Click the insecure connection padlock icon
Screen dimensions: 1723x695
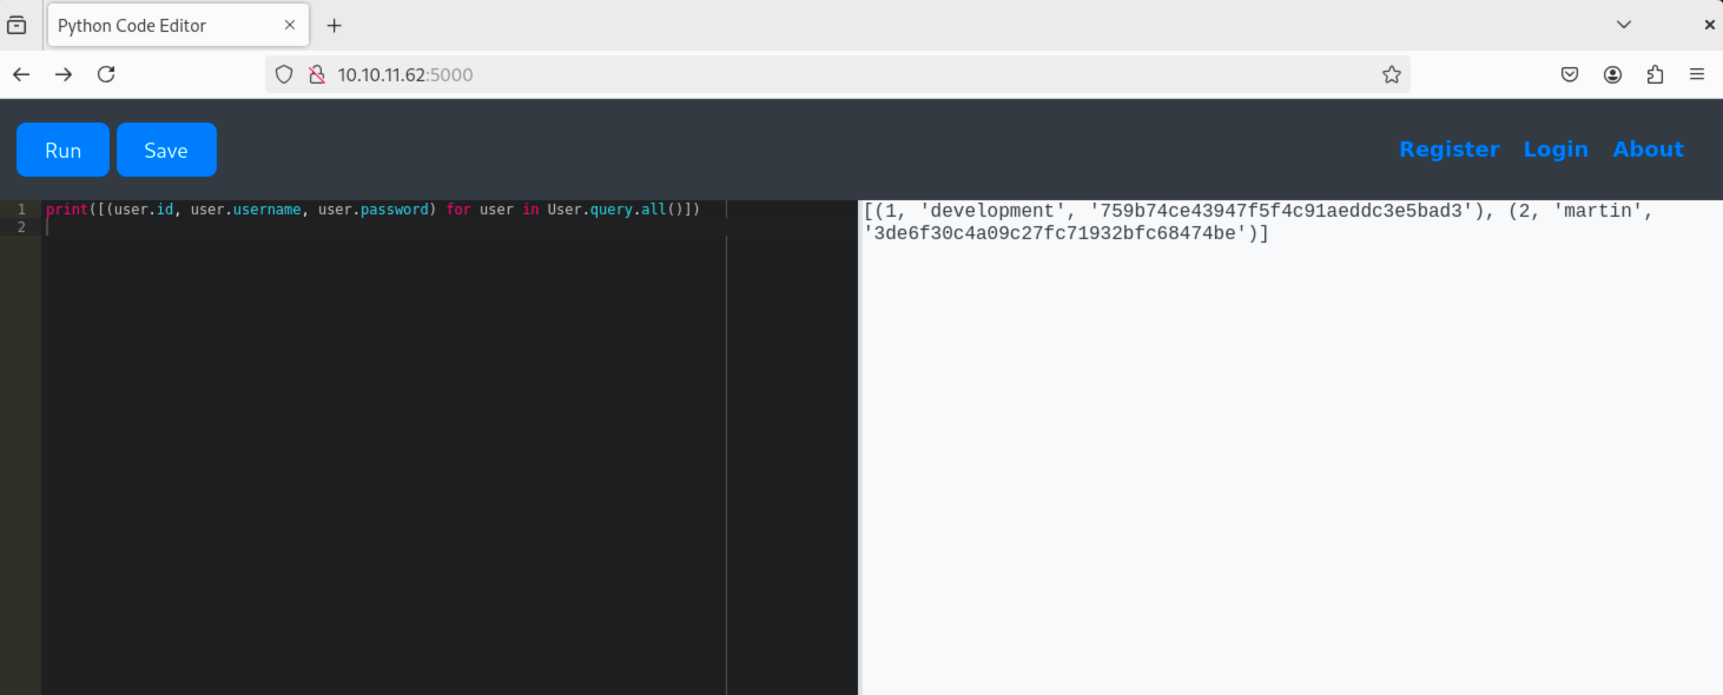tap(317, 74)
